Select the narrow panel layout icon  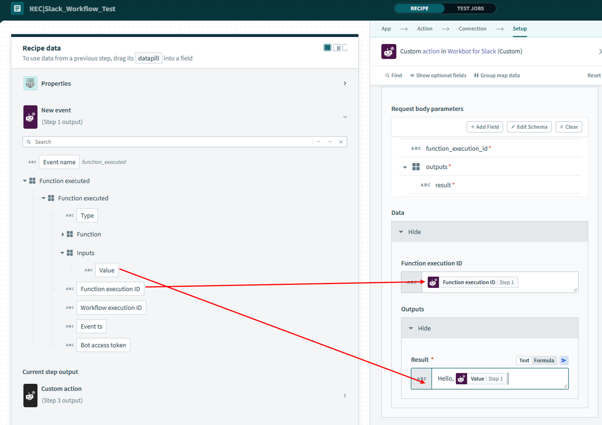coord(345,48)
